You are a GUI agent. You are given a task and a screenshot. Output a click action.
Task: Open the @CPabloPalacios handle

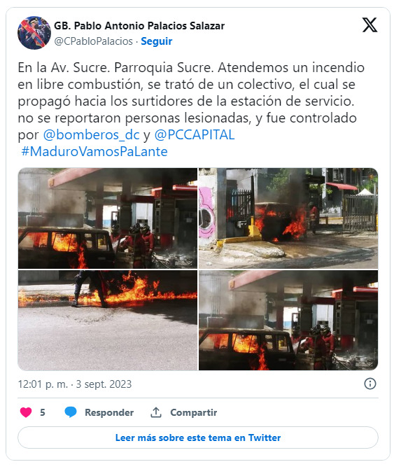click(x=93, y=41)
